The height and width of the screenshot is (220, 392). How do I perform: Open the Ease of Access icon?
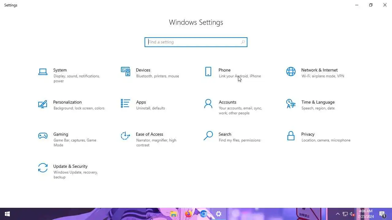point(126,136)
